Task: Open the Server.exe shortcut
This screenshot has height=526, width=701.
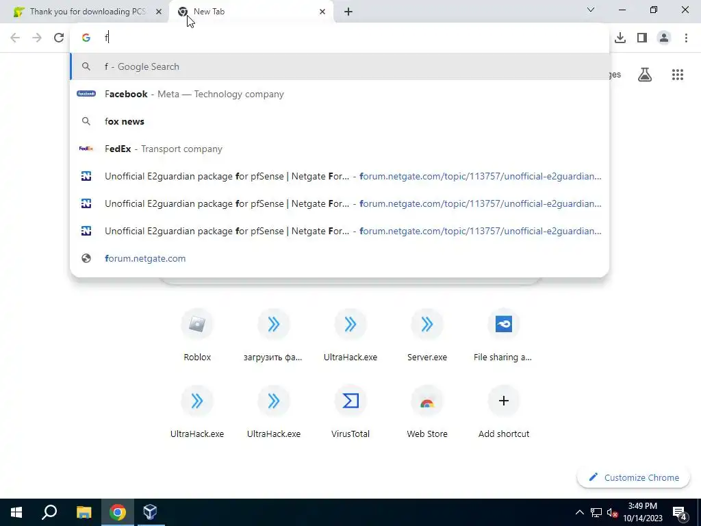Action: tap(427, 336)
